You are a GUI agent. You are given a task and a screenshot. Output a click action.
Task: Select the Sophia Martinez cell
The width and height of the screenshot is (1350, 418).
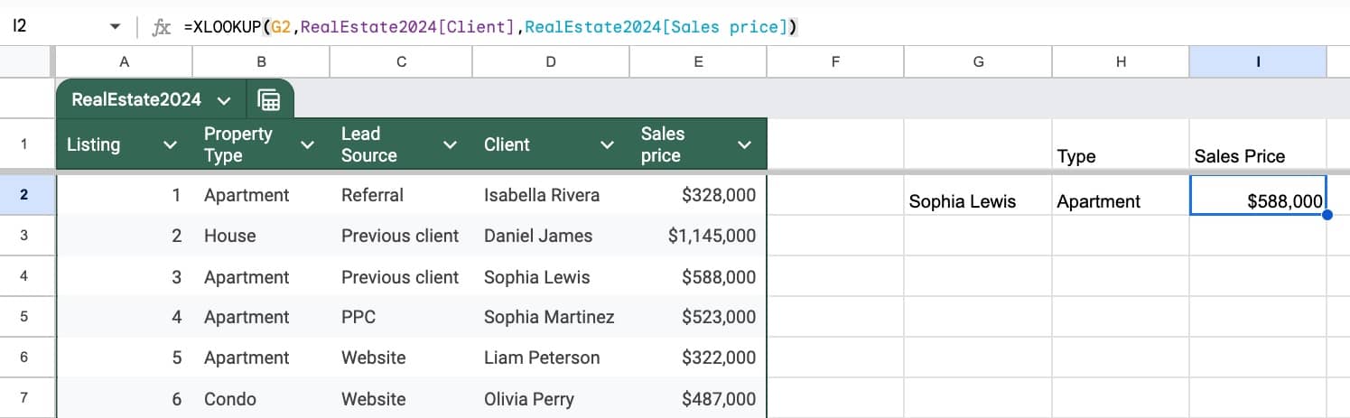[x=551, y=317]
